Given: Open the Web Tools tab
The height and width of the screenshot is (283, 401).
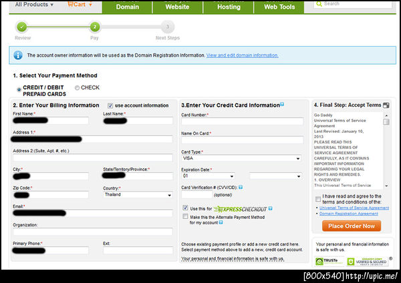Looking at the screenshot, I should pyautogui.click(x=279, y=7).
